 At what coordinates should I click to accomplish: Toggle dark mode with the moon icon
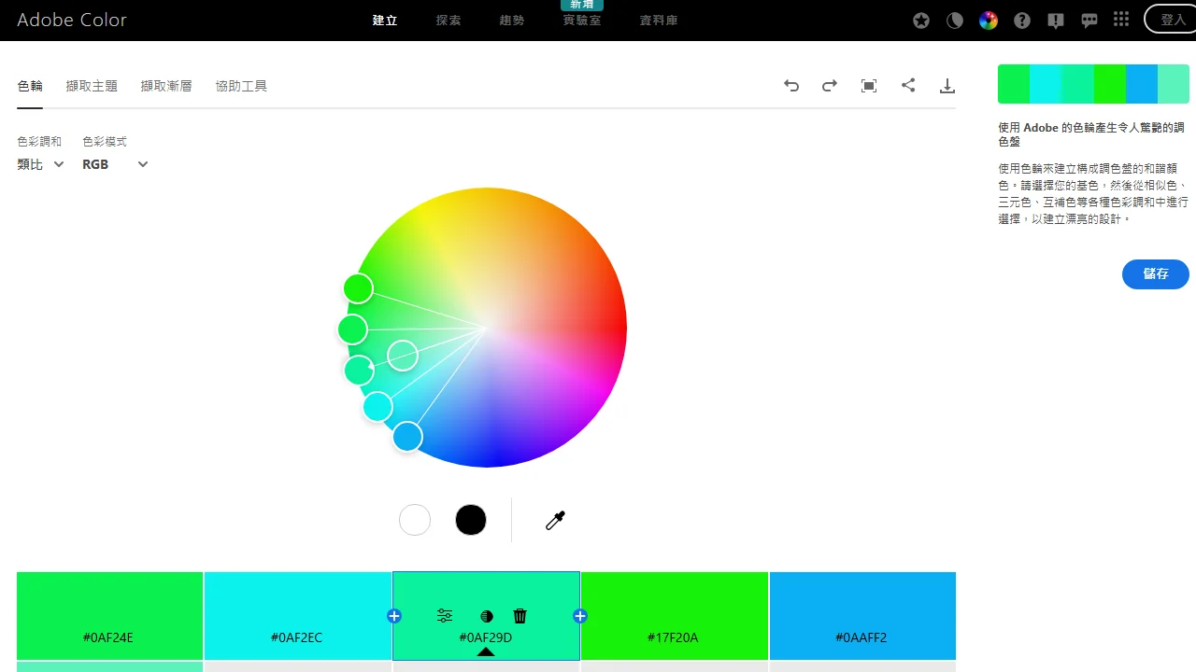954,20
